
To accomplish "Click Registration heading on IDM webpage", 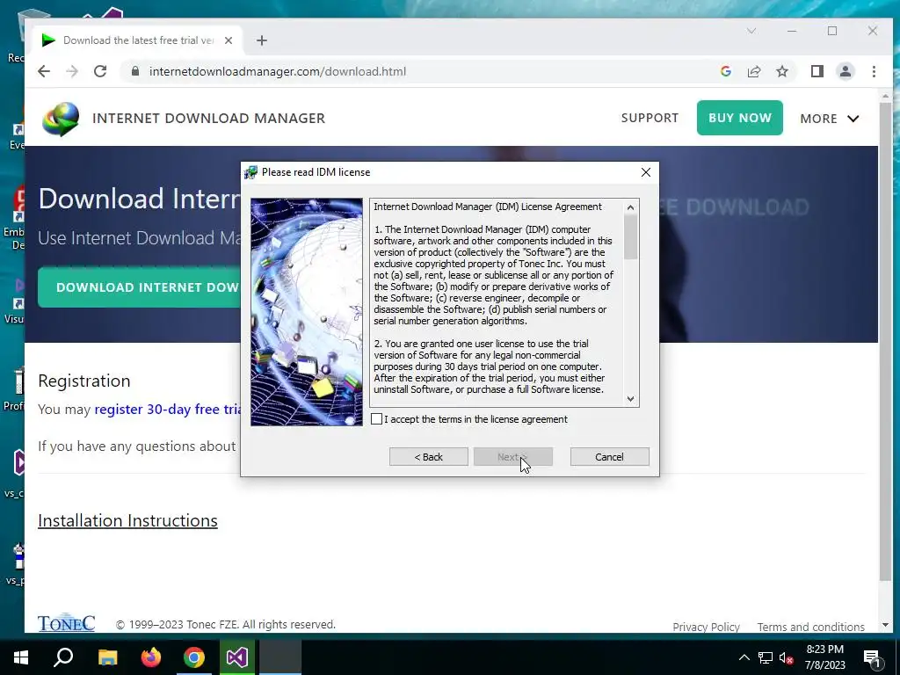I will click(x=83, y=381).
